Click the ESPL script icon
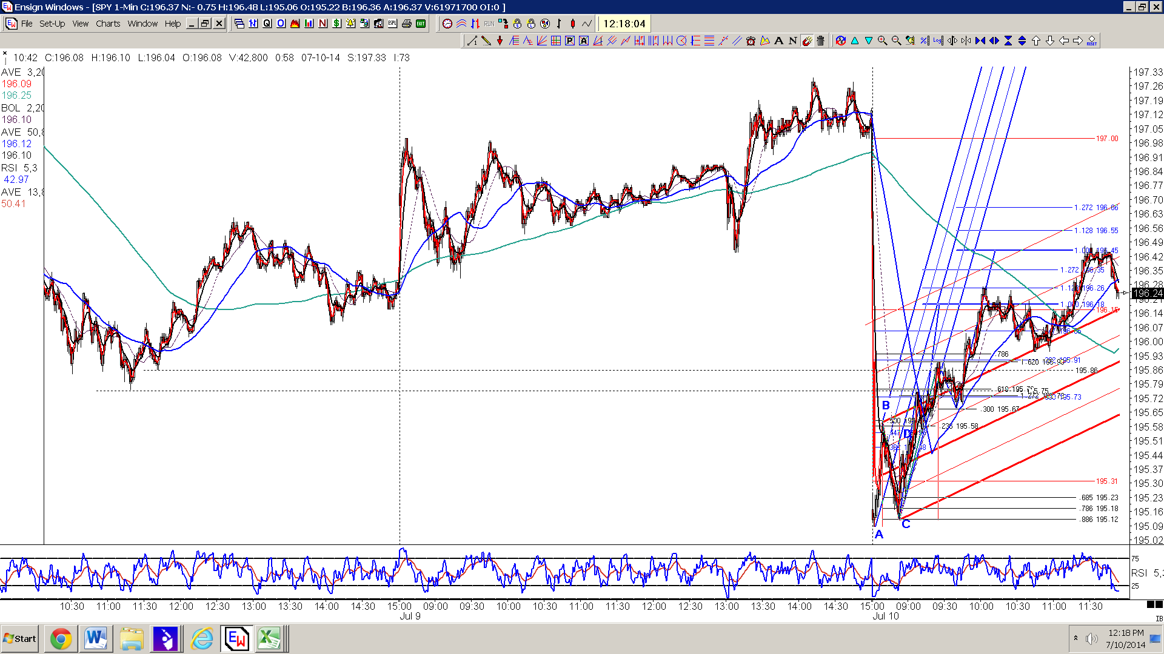 [x=392, y=24]
